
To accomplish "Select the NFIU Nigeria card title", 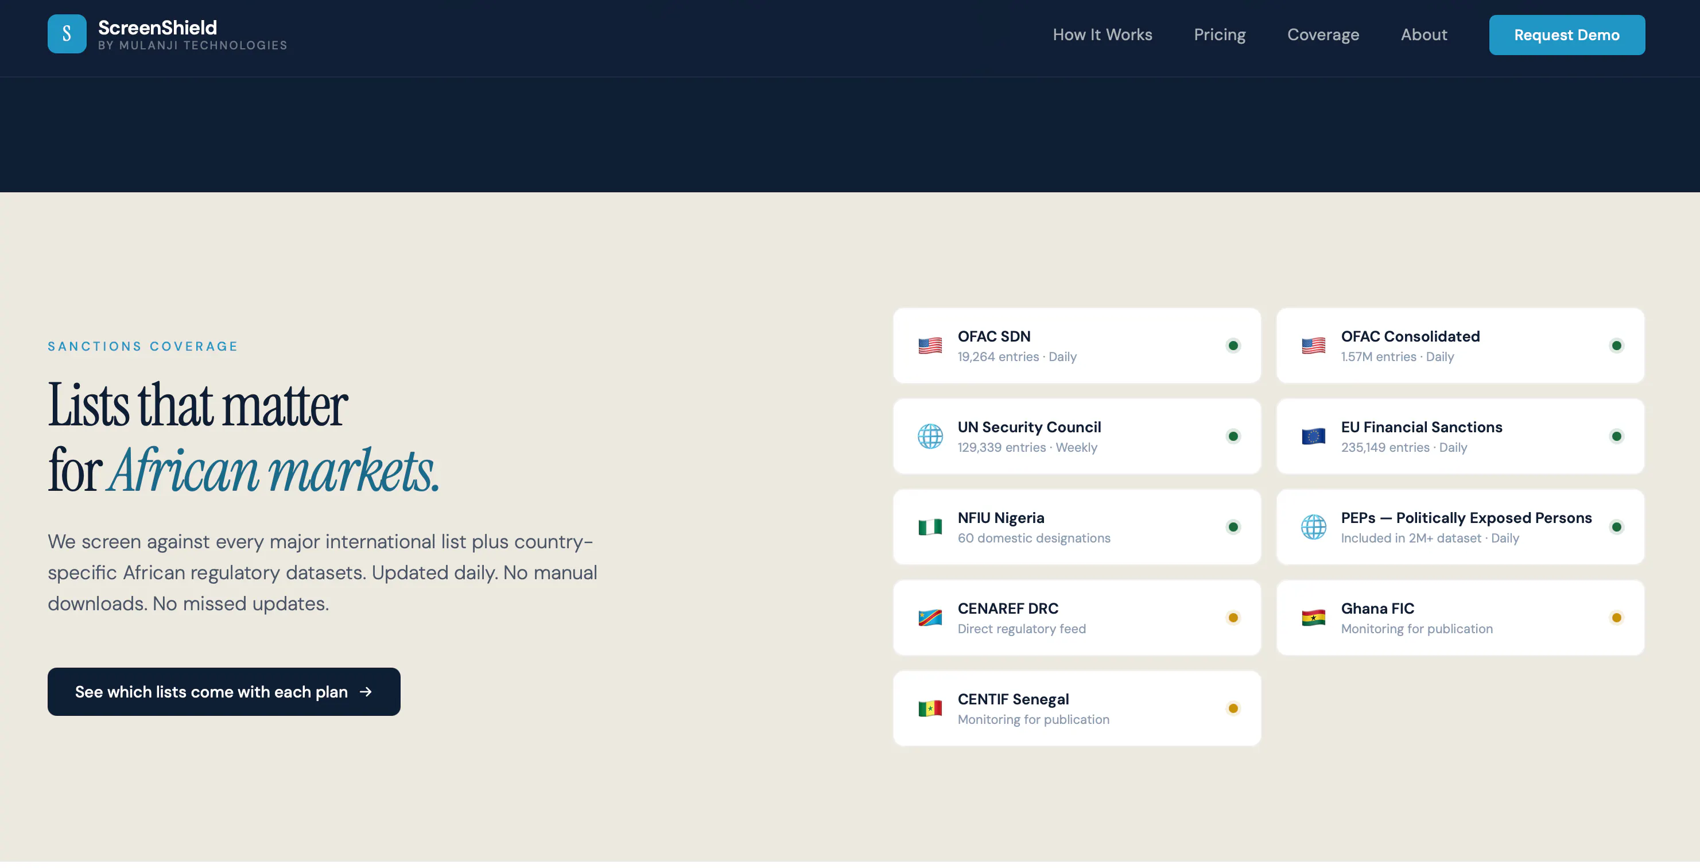I will point(1001,518).
